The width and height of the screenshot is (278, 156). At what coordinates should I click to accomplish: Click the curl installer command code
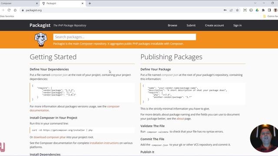click(62, 130)
